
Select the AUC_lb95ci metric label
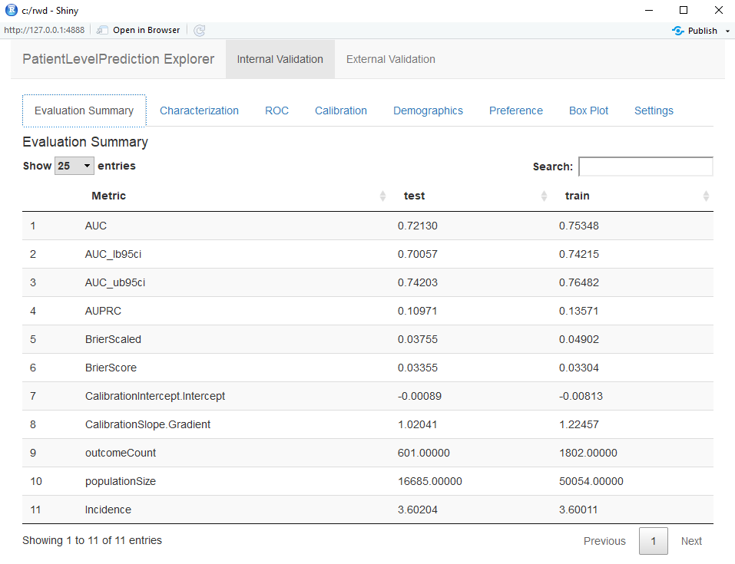113,254
